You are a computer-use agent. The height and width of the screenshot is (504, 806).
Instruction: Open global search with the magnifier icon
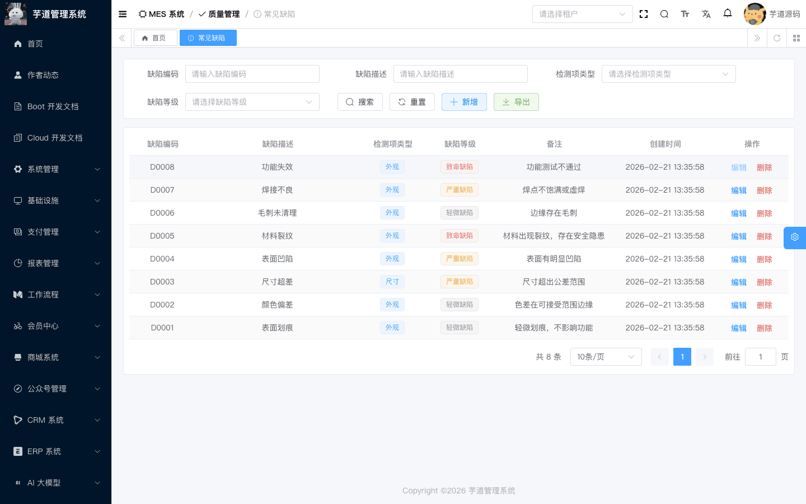[x=664, y=14]
